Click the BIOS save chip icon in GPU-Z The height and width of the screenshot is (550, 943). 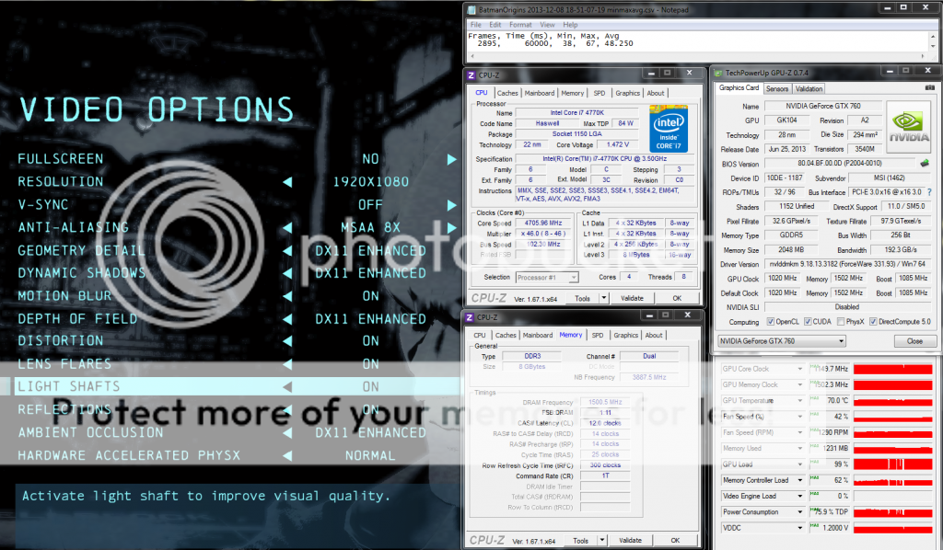924,164
